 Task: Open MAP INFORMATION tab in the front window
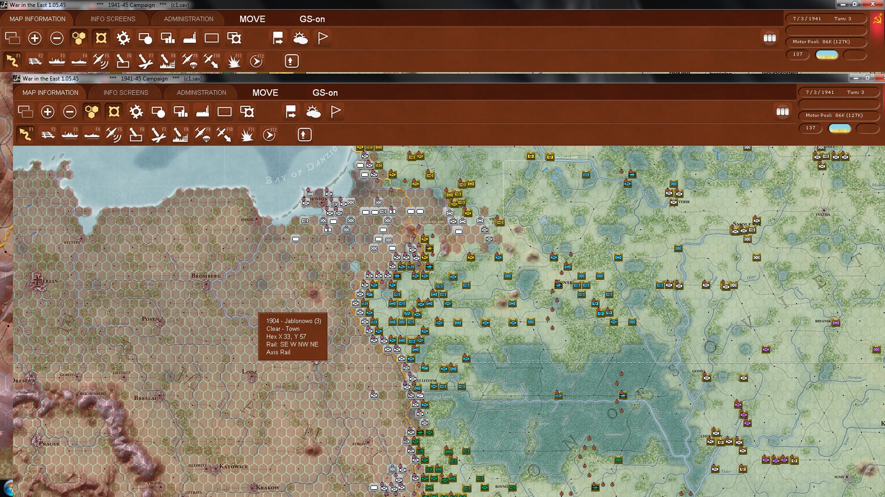point(50,92)
